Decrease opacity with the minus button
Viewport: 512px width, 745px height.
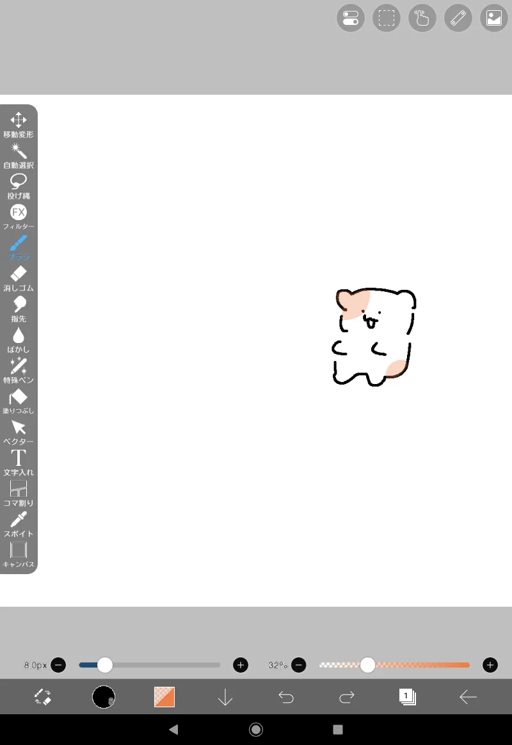coord(299,665)
